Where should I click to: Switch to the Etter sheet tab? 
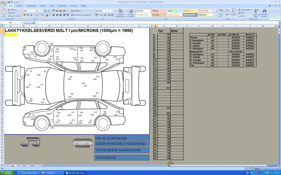coord(24,166)
